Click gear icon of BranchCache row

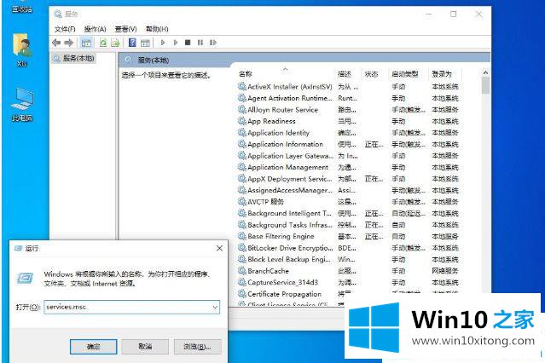(x=242, y=271)
